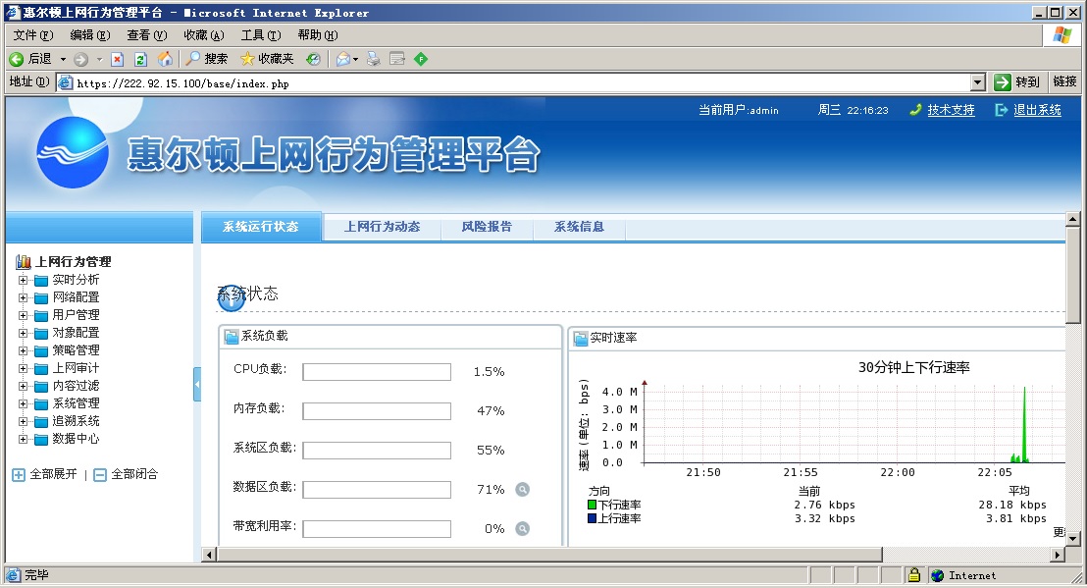
Task: Switch to the 上网行为动态 tab
Action: [x=382, y=227]
